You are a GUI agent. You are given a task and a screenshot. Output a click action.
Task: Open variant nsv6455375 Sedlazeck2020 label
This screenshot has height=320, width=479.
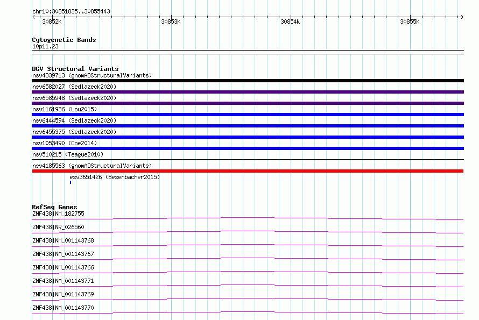[74, 132]
